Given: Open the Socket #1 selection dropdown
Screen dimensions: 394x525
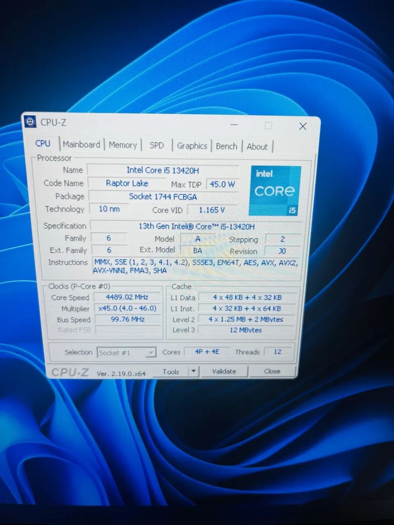Looking at the screenshot, I should click(126, 353).
